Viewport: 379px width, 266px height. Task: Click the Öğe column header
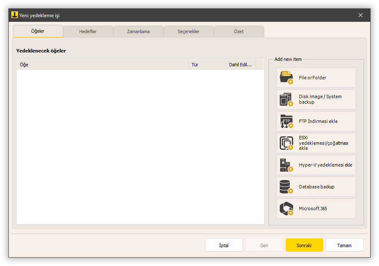coord(103,65)
